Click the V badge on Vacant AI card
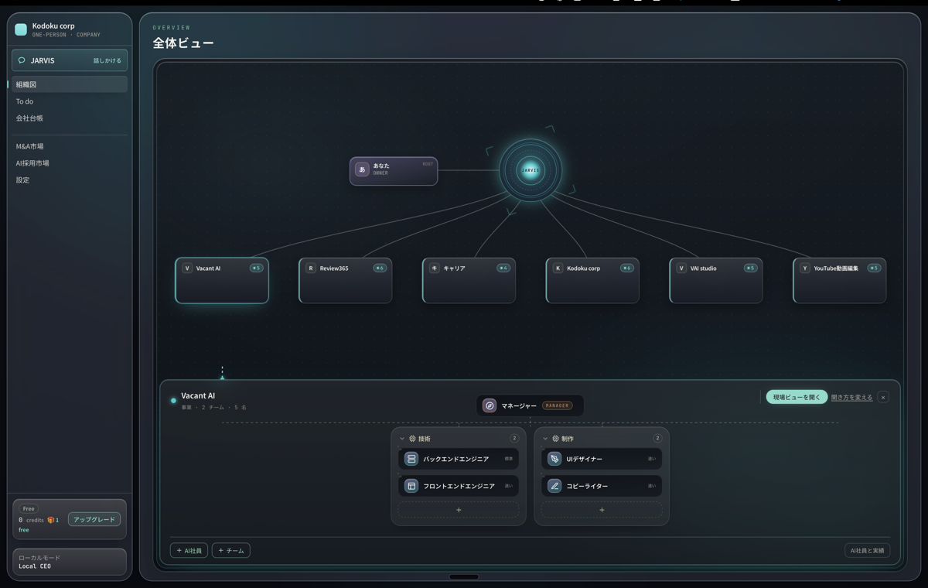Screen dimensions: 928x588 187,268
